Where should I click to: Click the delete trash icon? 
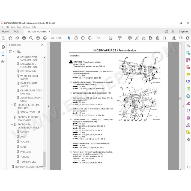coord(157,38)
